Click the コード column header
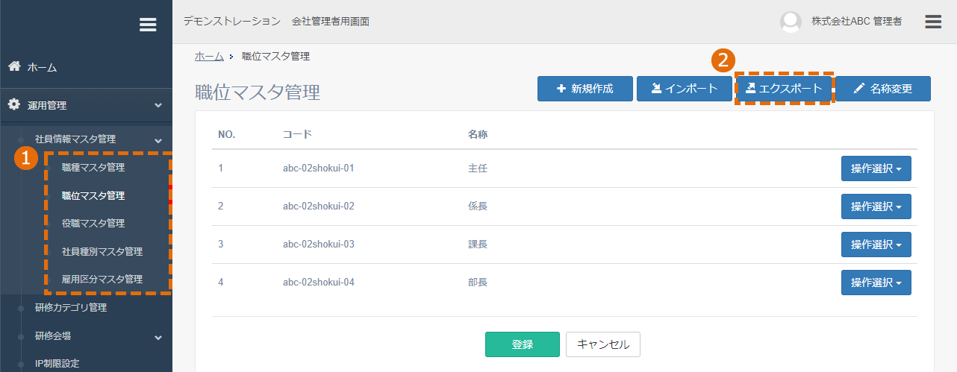This screenshot has width=957, height=372. (x=297, y=135)
